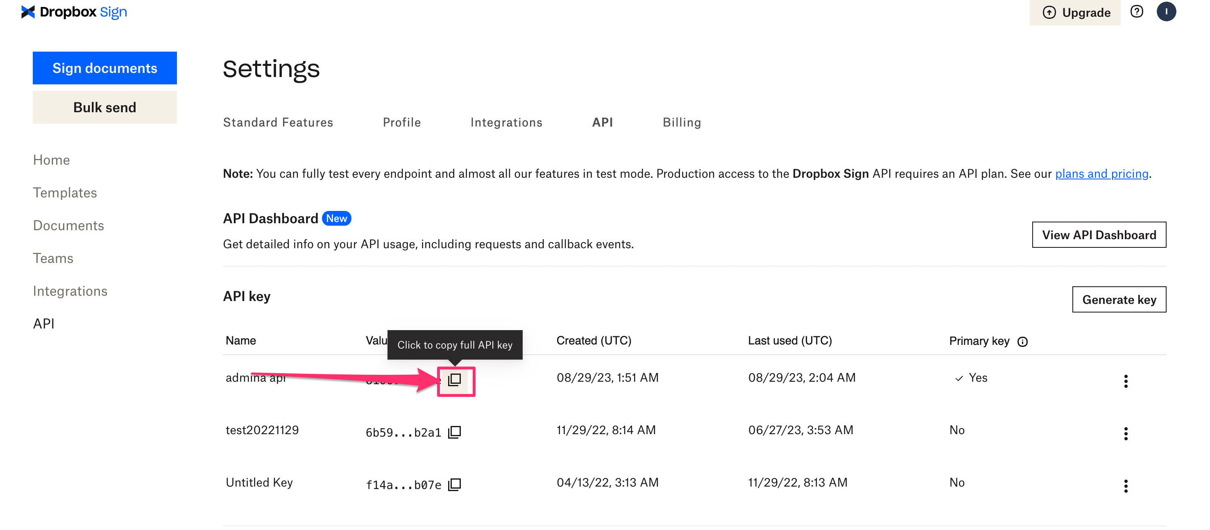The image size is (1210, 530).
Task: Click last used 06/27/23, 3:53 AM
Action: pos(800,430)
